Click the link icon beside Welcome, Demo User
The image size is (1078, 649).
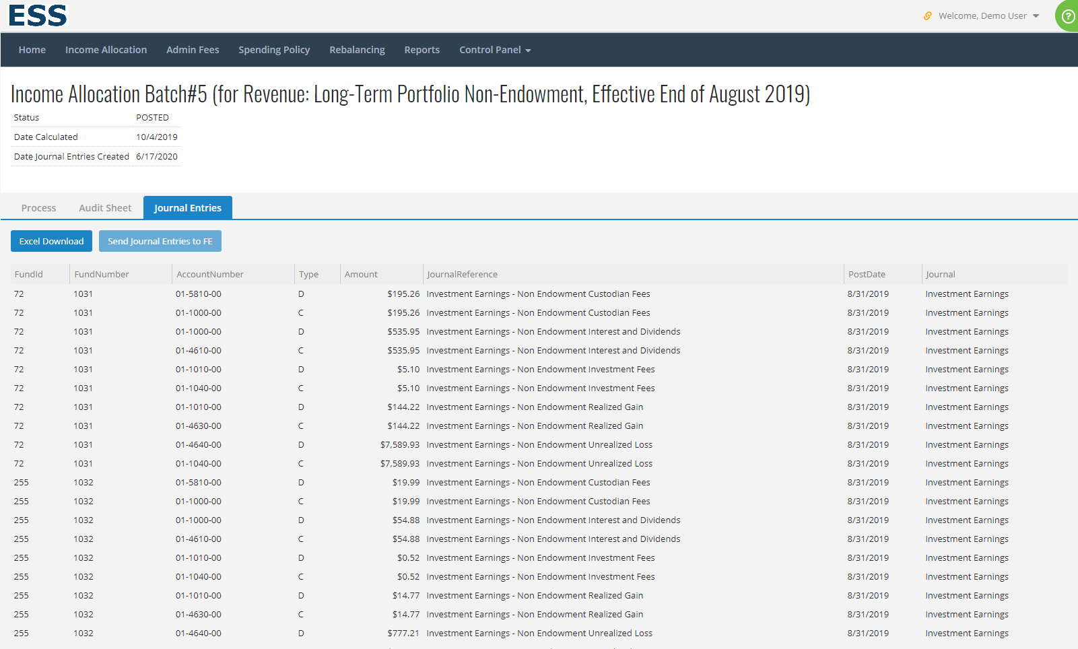[x=927, y=15]
